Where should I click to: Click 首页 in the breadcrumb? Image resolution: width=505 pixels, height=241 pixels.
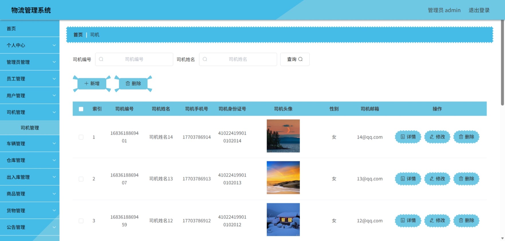[78, 35]
